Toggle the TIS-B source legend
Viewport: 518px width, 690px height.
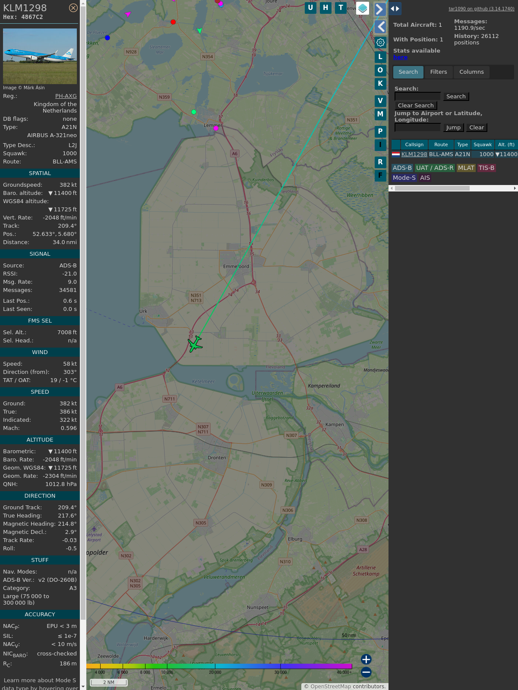[486, 168]
